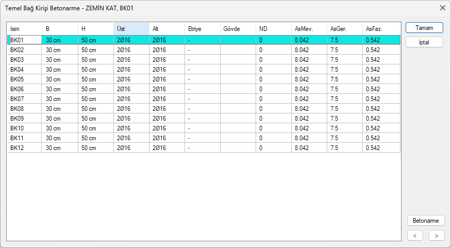
Task: Go to next beam with > button
Action: 437,236
